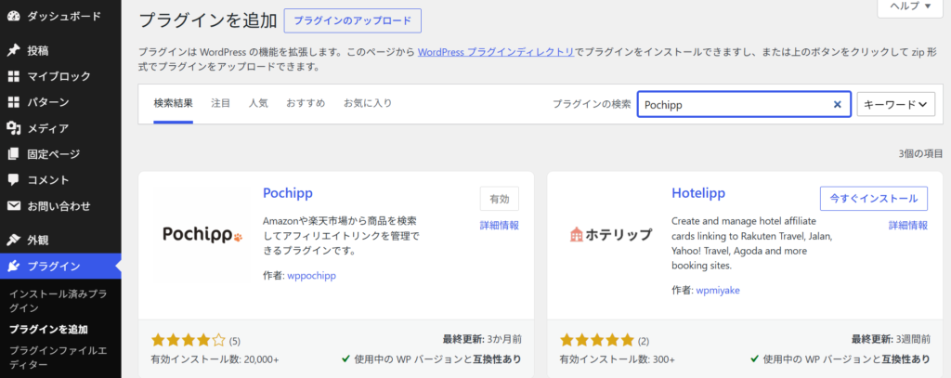The image size is (951, 378).
Task: Click the パターン grid icon
Action: (13, 102)
